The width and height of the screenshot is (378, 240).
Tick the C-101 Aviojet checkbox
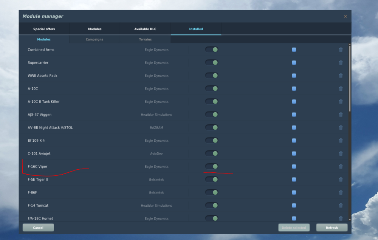(x=294, y=153)
